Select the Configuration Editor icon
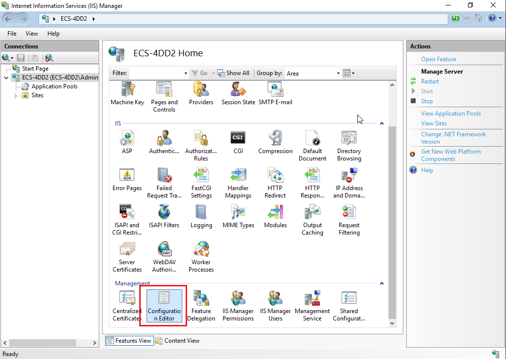The image size is (506, 359). [x=164, y=306]
